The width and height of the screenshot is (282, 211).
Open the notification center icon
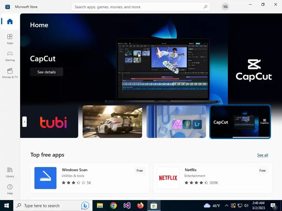tap(273, 206)
